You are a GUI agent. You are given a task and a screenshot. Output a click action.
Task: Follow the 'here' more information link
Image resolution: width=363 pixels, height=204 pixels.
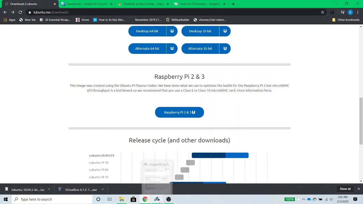[x=267, y=90]
